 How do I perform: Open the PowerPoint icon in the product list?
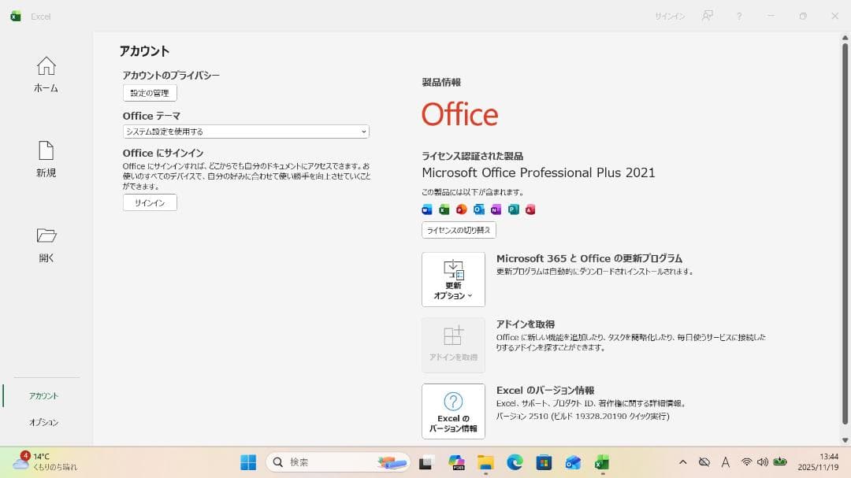point(462,209)
